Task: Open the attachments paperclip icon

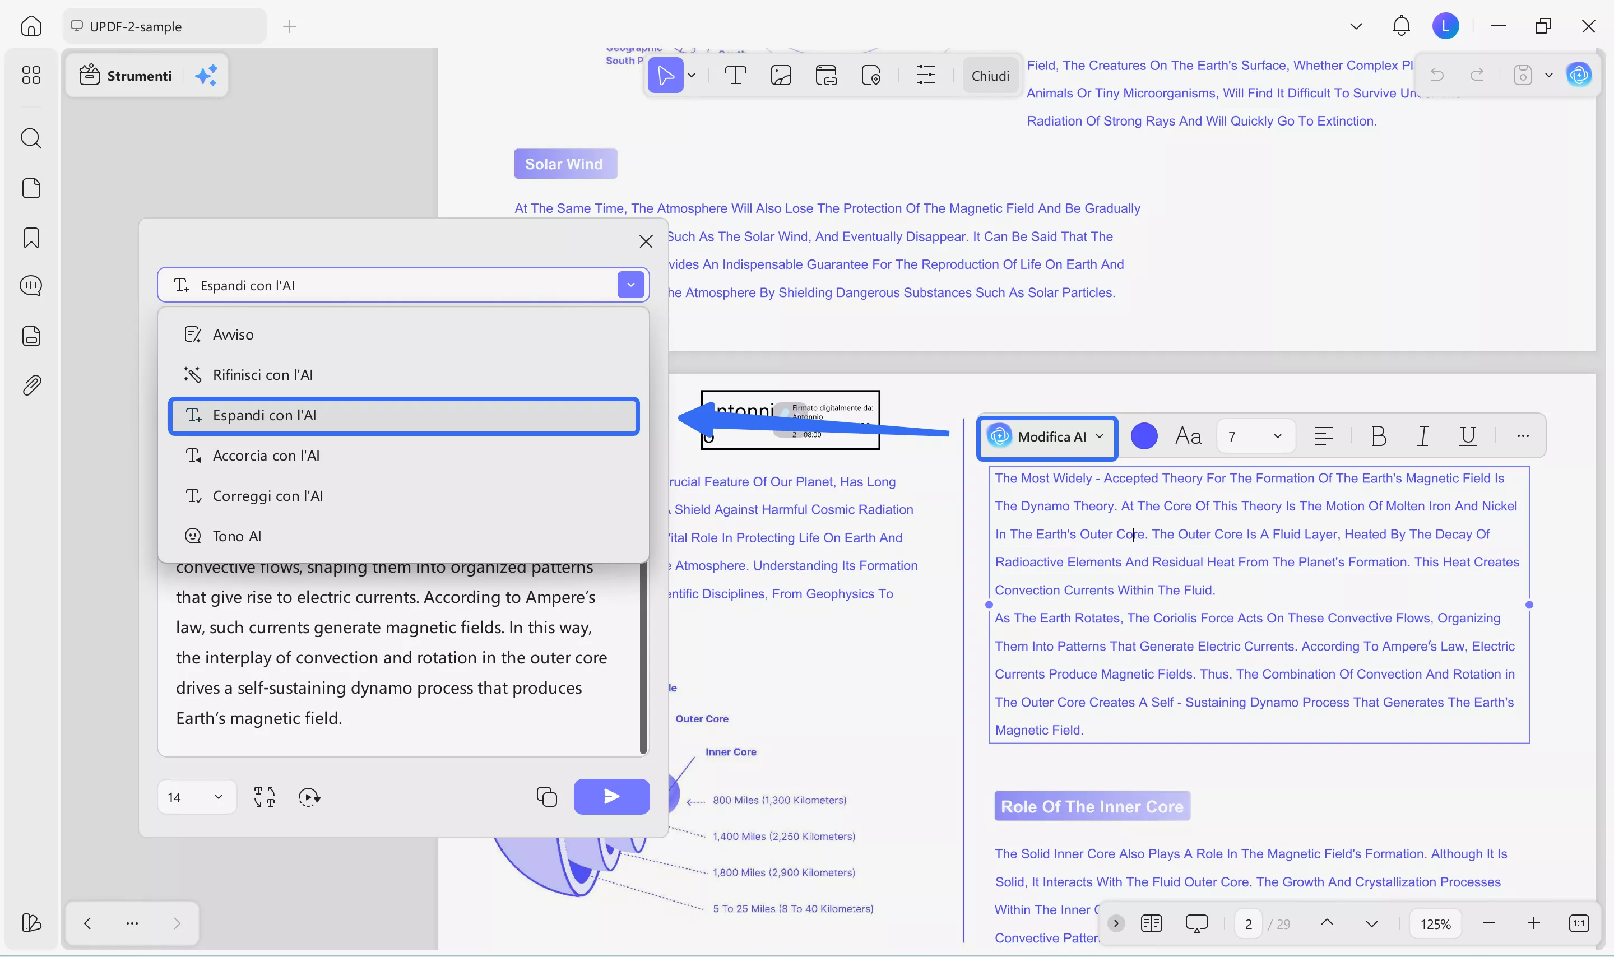Action: (31, 385)
